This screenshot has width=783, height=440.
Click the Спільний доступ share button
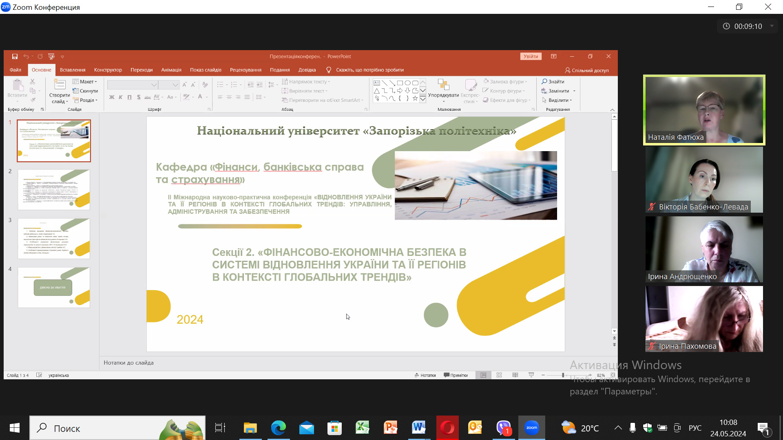tap(587, 70)
